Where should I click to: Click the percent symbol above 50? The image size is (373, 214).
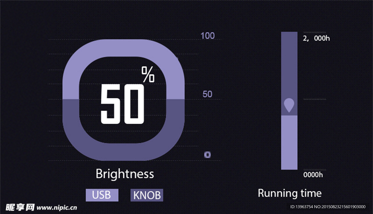(x=148, y=74)
